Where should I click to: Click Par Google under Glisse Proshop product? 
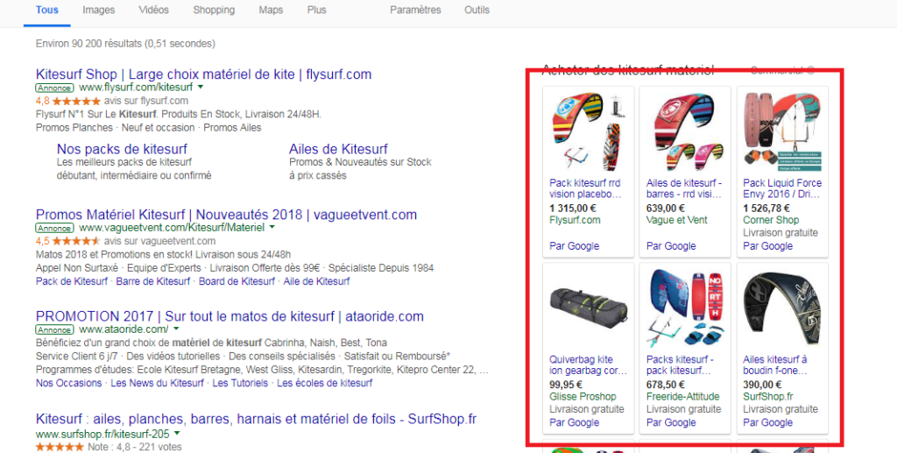click(x=575, y=422)
